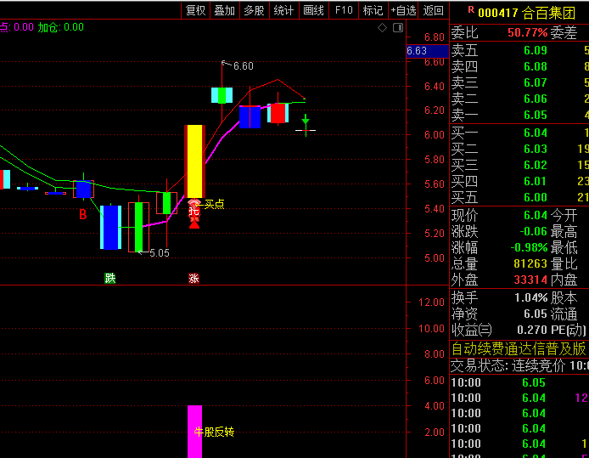The width and height of the screenshot is (589, 458).
Task: Click the 加仓: 0.00 indicator label
Action: [x=60, y=27]
